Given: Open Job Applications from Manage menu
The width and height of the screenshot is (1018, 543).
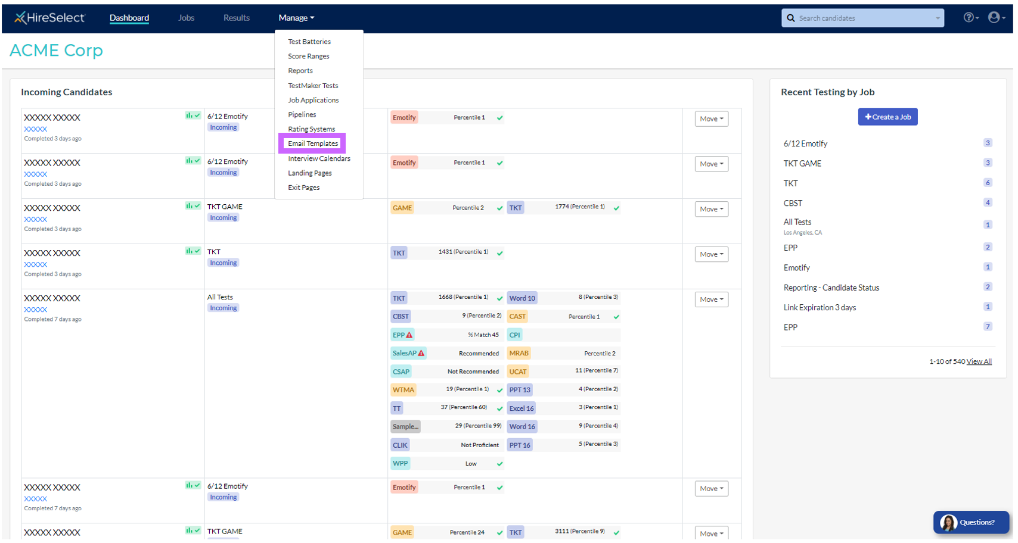Looking at the screenshot, I should 314,100.
